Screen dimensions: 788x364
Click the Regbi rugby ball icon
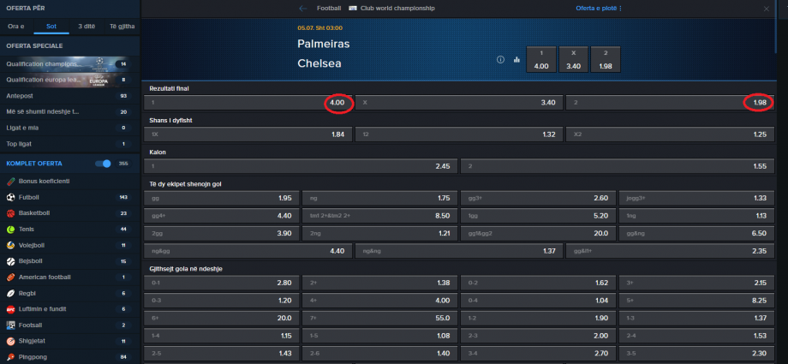(x=10, y=293)
